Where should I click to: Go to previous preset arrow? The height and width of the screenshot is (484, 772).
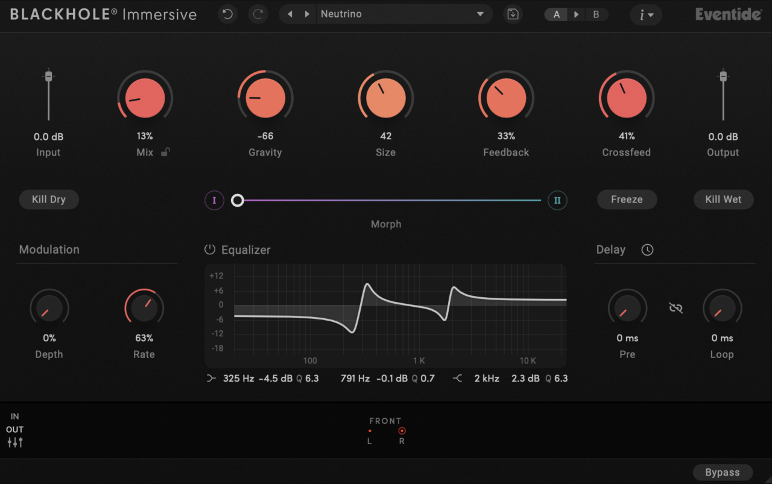click(290, 14)
